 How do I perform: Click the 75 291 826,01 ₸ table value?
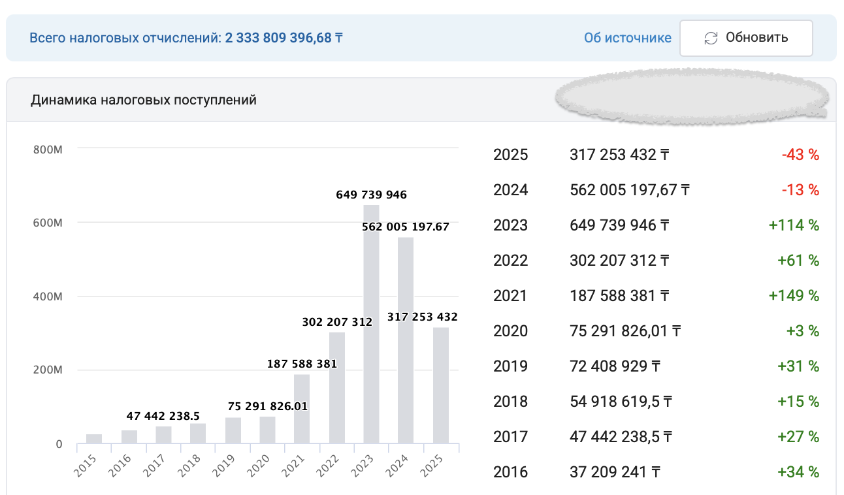pos(625,331)
